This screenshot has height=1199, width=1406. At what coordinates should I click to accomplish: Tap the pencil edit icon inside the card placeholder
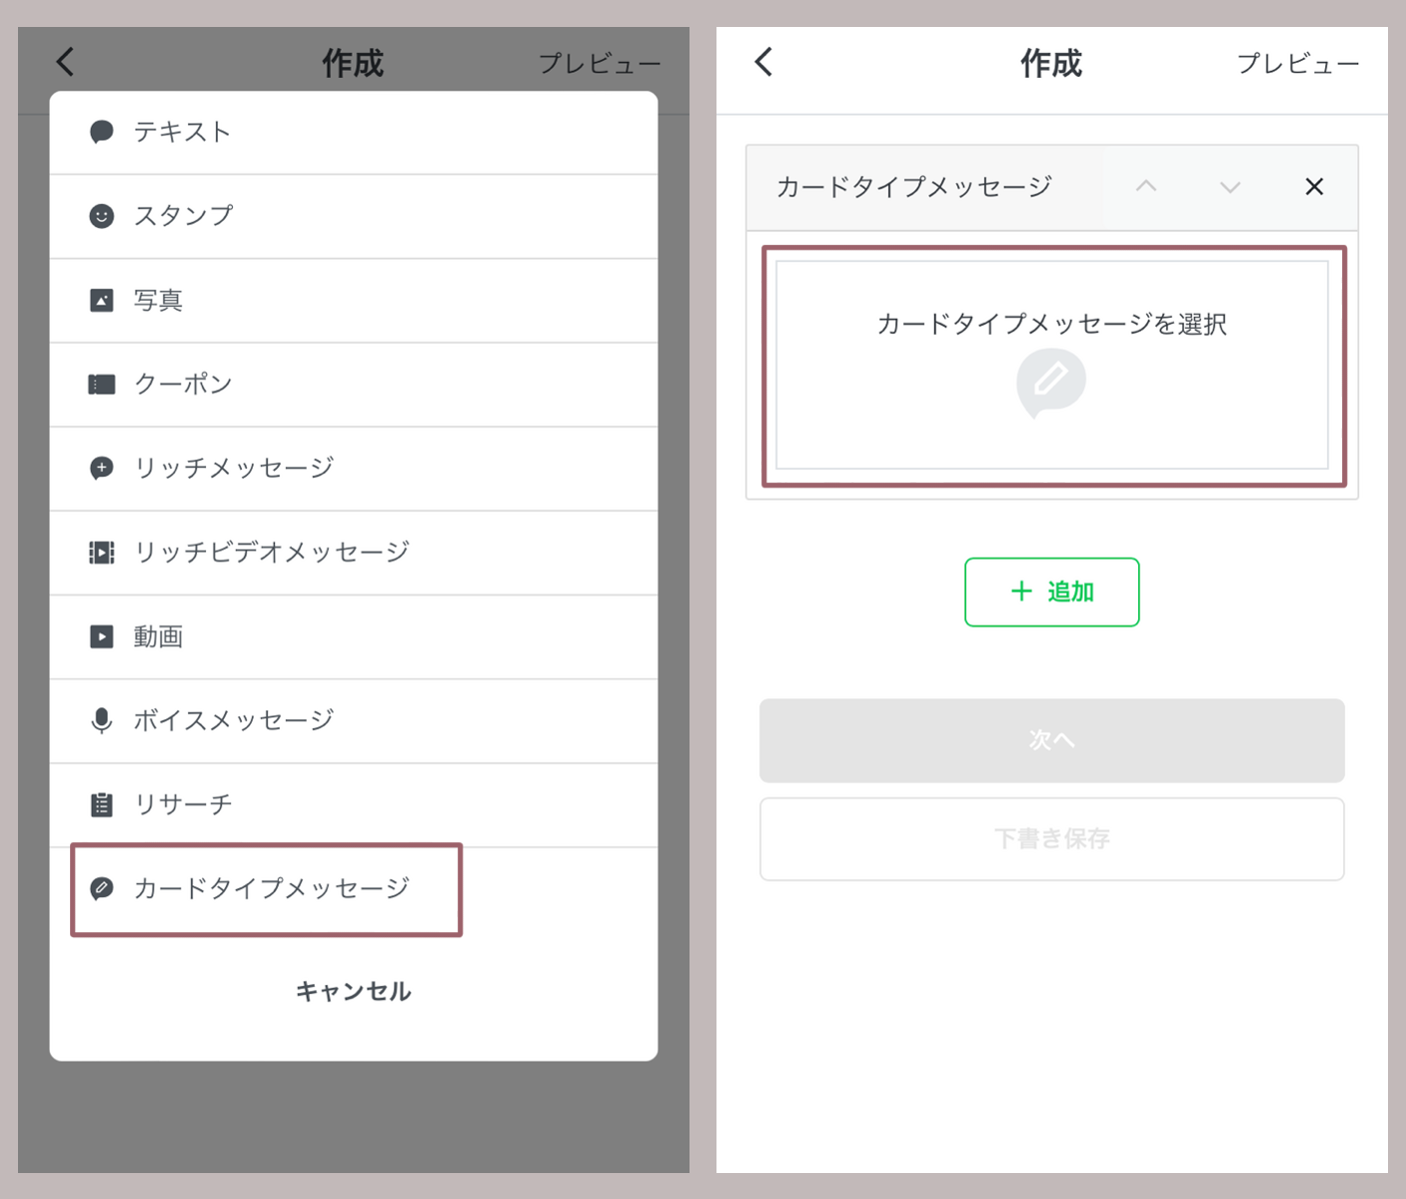(x=1051, y=383)
